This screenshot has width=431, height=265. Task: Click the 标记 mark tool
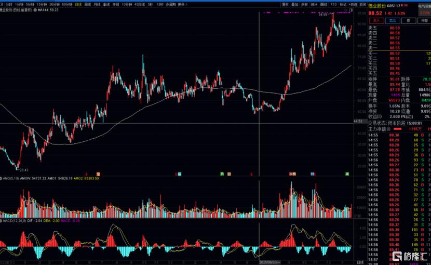point(343,5)
